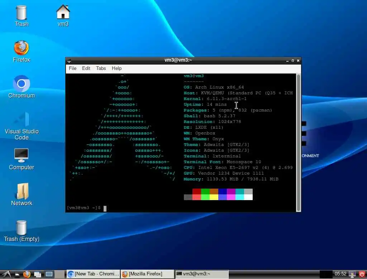Screen dimensions: 367x279
Task: Open the Help menu in lxterminal
Action: [x=116, y=68]
